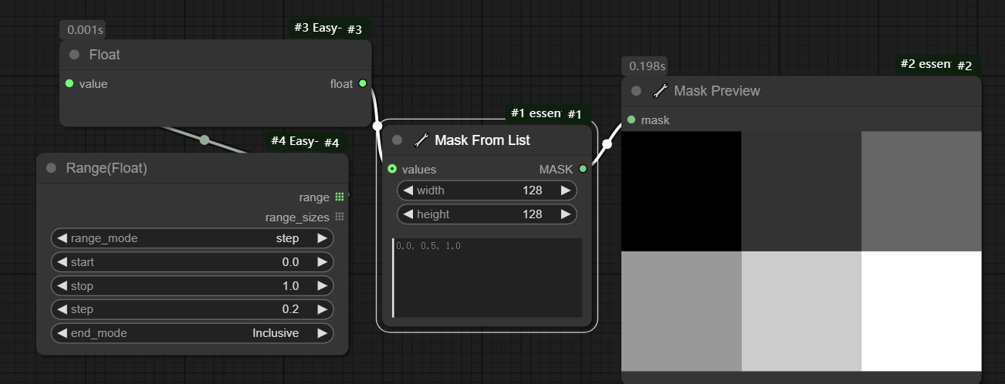
Task: Click the MASK output connector dot
Action: tap(583, 169)
